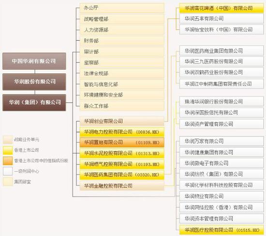The image size is (266, 236).
Task: Open 华润深国投信托有限公司
Action: tap(222, 113)
